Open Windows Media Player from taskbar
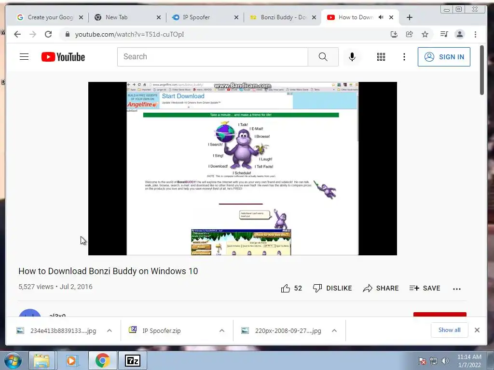This screenshot has width=494, height=370. pyautogui.click(x=71, y=360)
